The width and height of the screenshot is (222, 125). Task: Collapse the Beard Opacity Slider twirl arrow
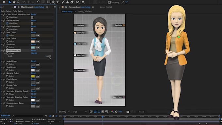point(5,54)
